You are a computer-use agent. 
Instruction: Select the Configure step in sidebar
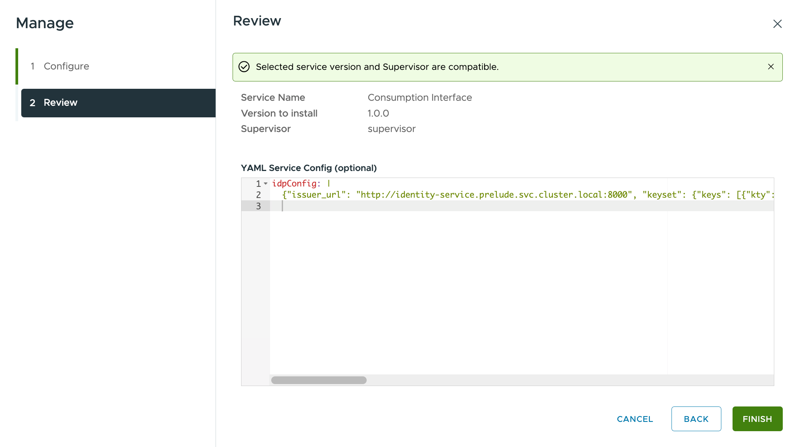66,66
